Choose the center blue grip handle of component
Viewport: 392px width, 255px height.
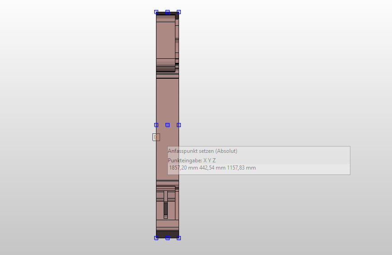(x=167, y=125)
